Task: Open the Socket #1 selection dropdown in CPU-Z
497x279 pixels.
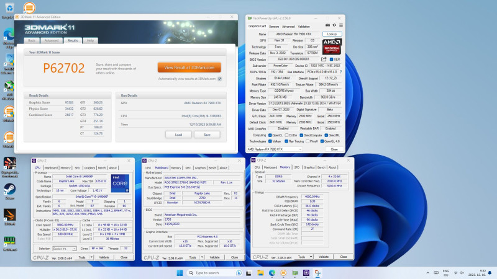Action: [65, 249]
